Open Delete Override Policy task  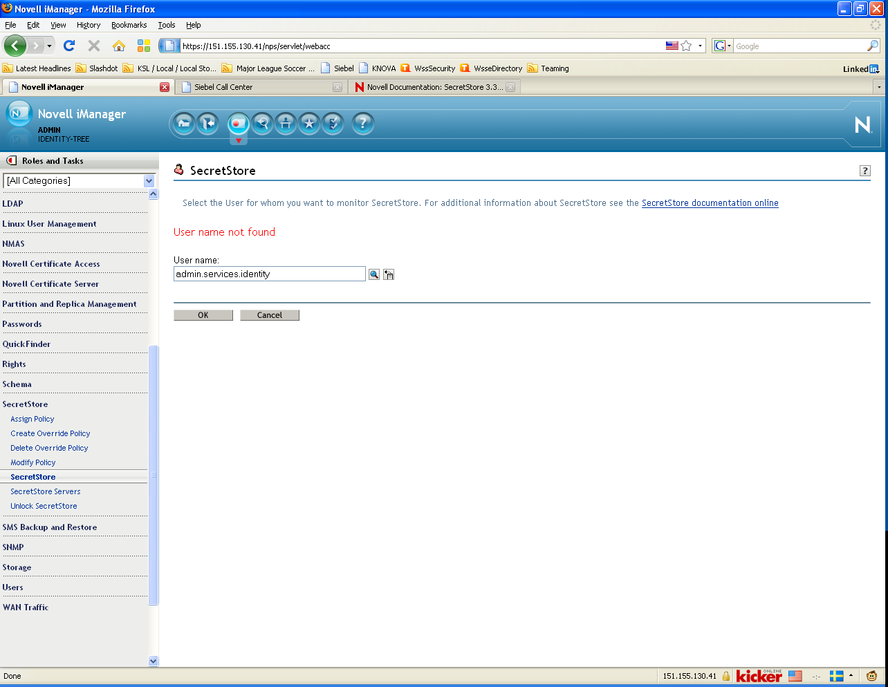click(49, 448)
